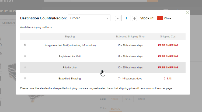This screenshot has width=202, height=112.
Task: Choose the 64GB size option
Action: (x=141, y=99)
